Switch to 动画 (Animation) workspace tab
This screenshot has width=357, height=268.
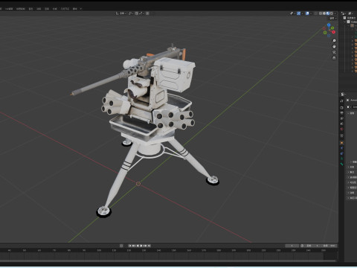coord(39,9)
